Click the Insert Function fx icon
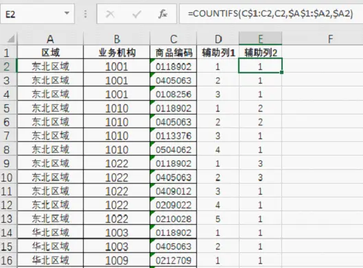 click(163, 14)
